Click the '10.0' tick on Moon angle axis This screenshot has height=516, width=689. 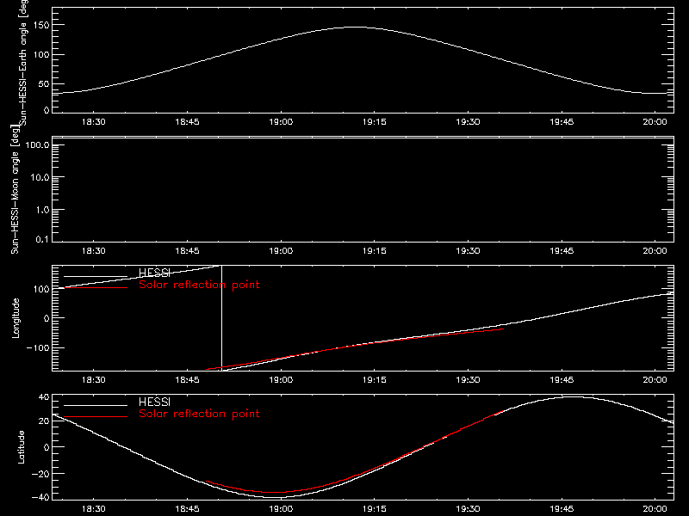coord(40,177)
